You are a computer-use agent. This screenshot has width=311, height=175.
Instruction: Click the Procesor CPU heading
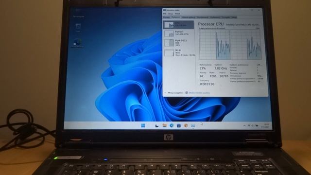coord(210,24)
